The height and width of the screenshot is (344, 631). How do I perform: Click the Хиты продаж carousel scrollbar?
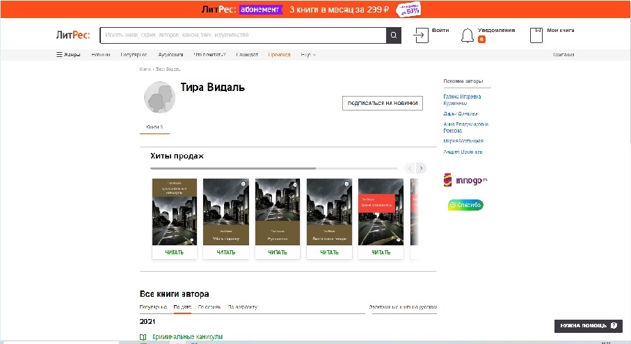tap(273, 168)
